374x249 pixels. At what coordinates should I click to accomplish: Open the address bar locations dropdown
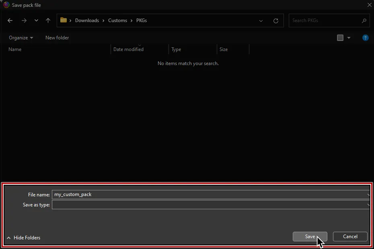click(x=261, y=20)
